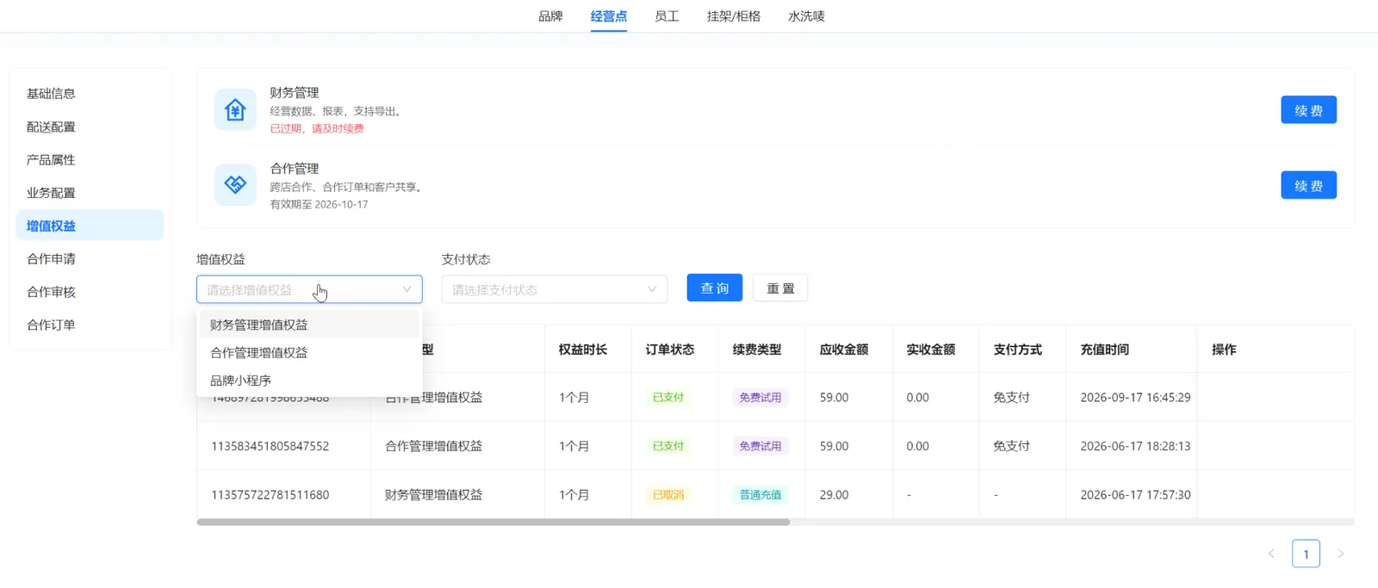Switch to the 员工 top tab
1378x588 pixels.
coord(667,16)
